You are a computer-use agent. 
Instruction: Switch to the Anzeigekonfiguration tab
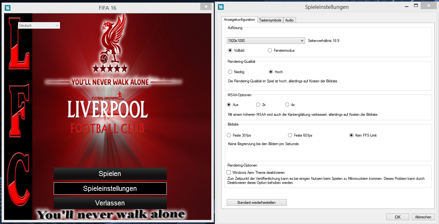pos(239,20)
